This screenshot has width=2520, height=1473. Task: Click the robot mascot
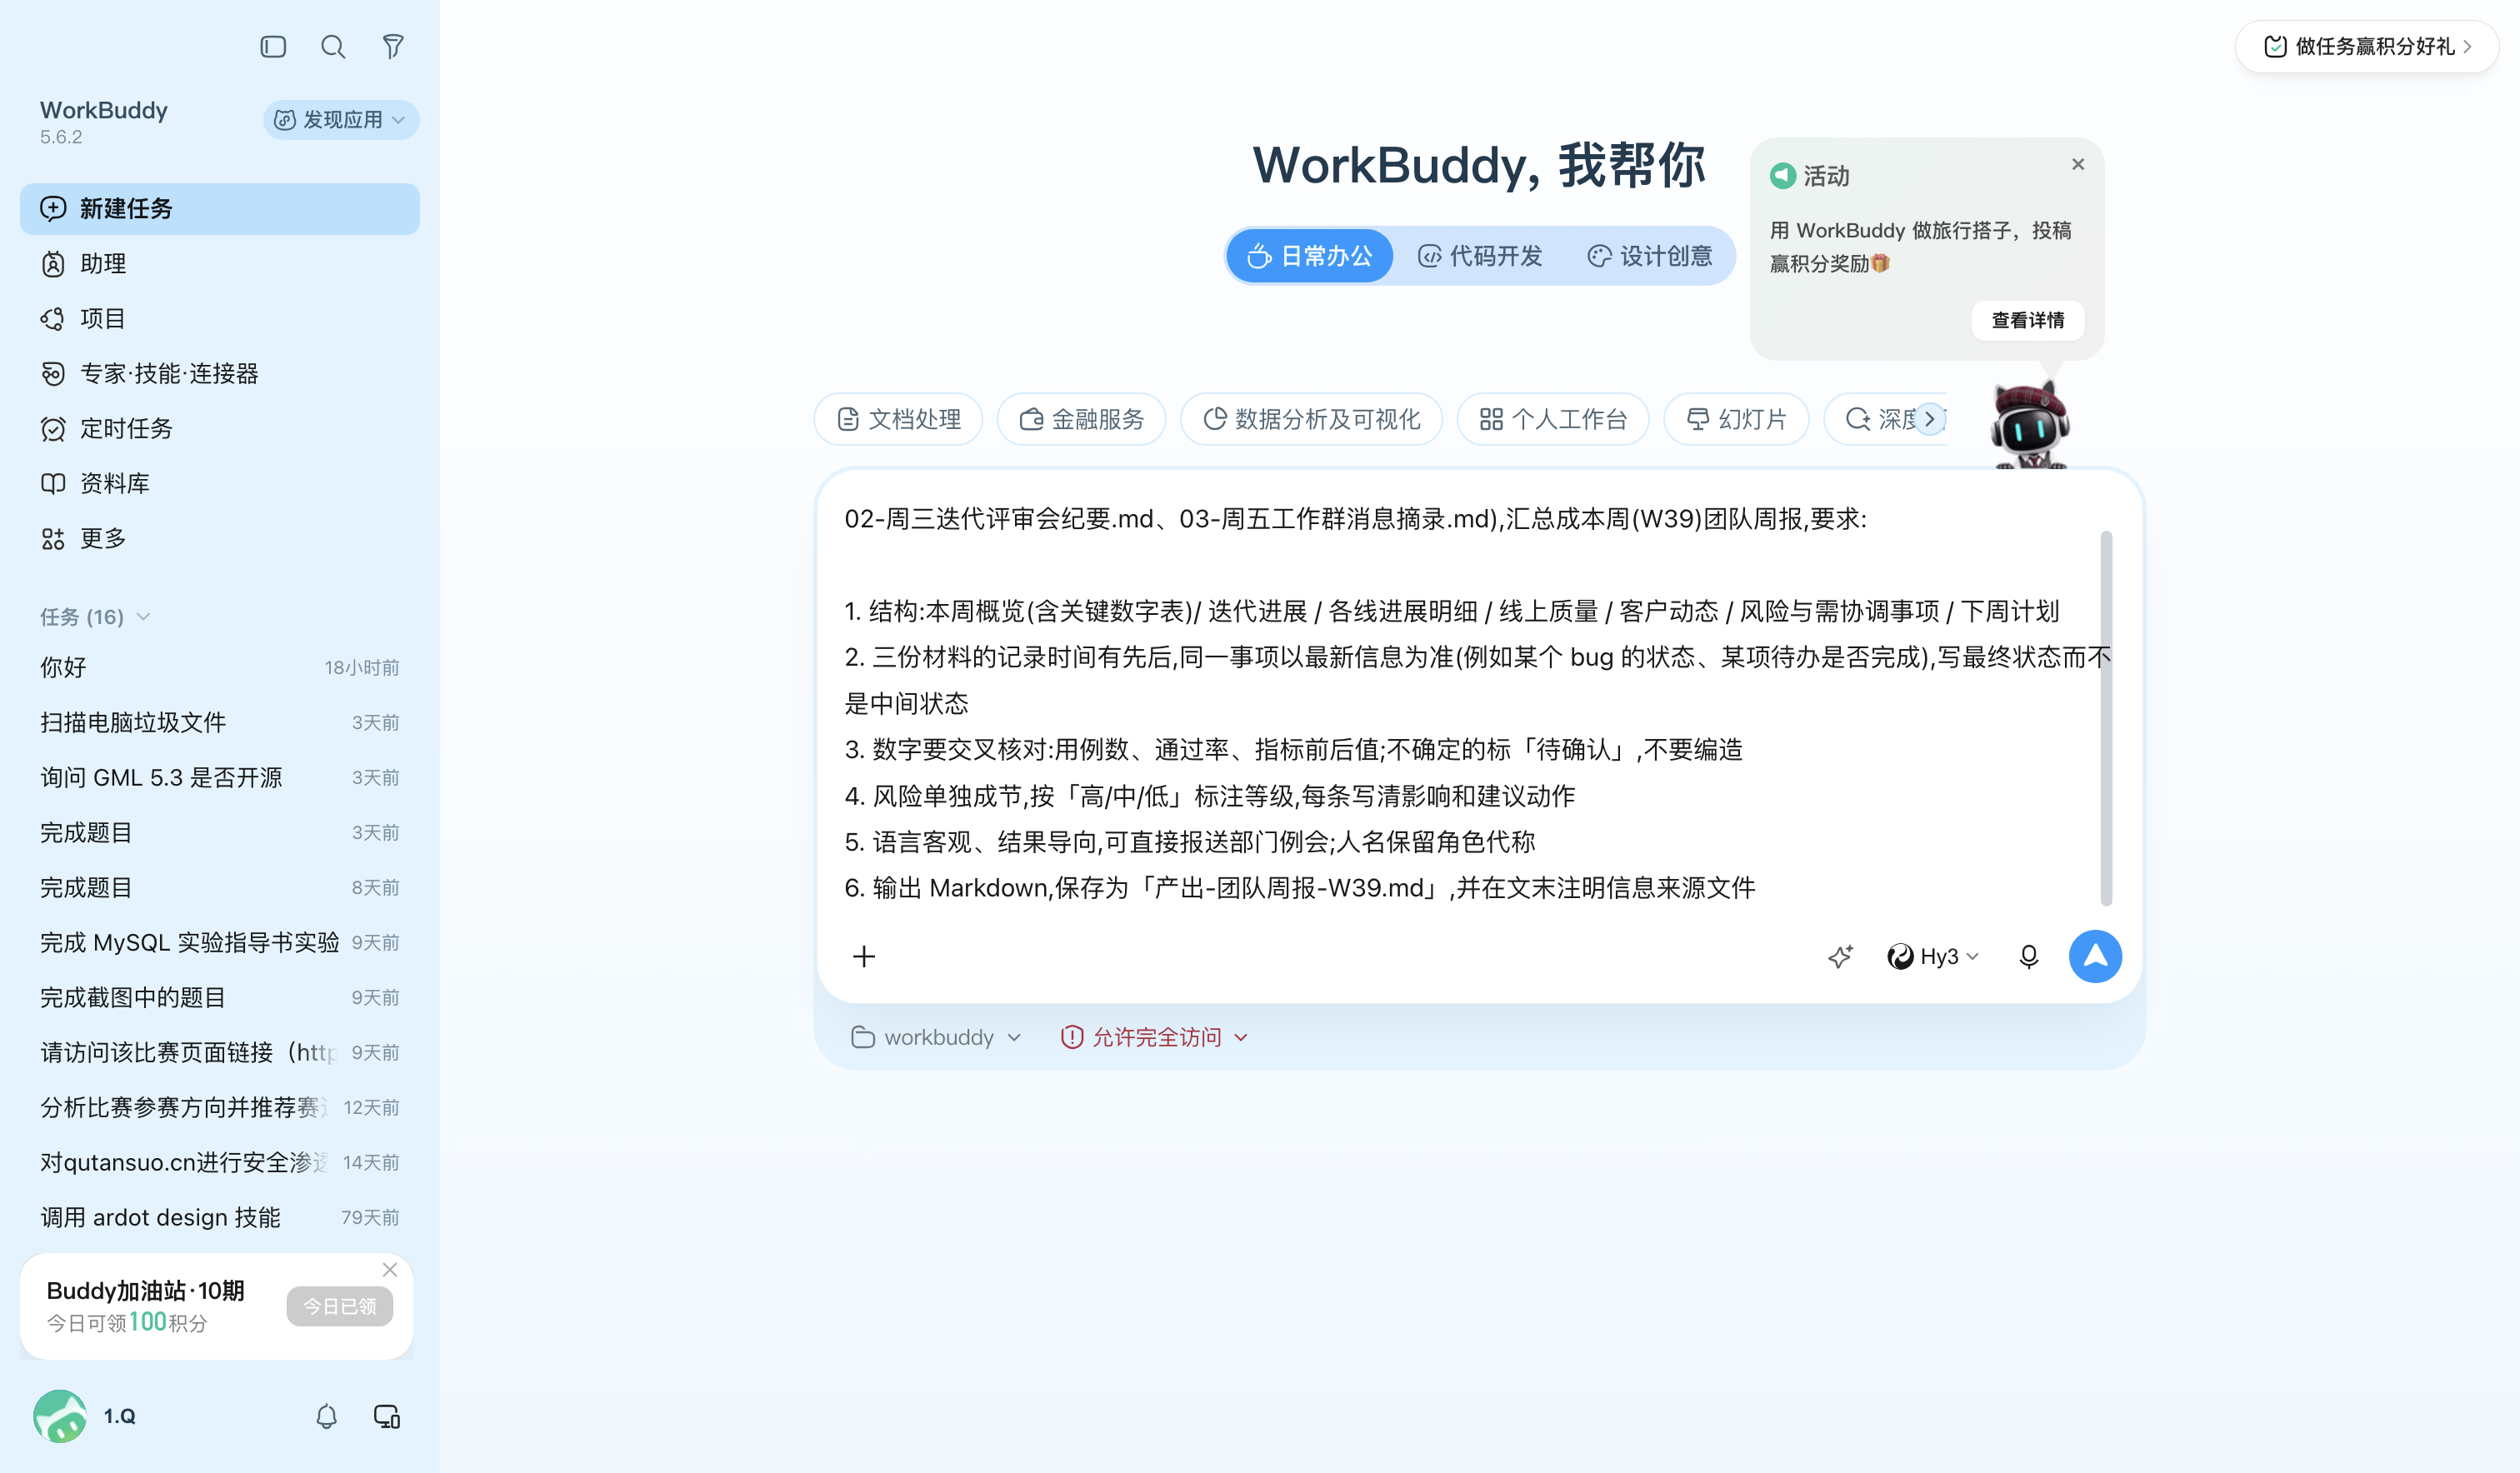pyautogui.click(x=2029, y=425)
